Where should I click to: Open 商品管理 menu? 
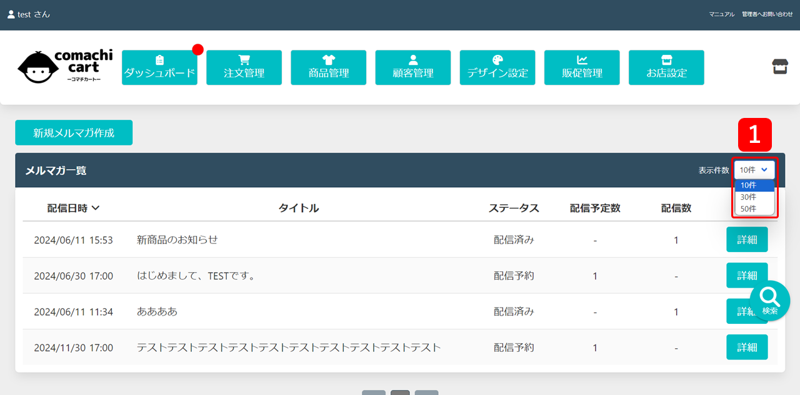(x=328, y=67)
